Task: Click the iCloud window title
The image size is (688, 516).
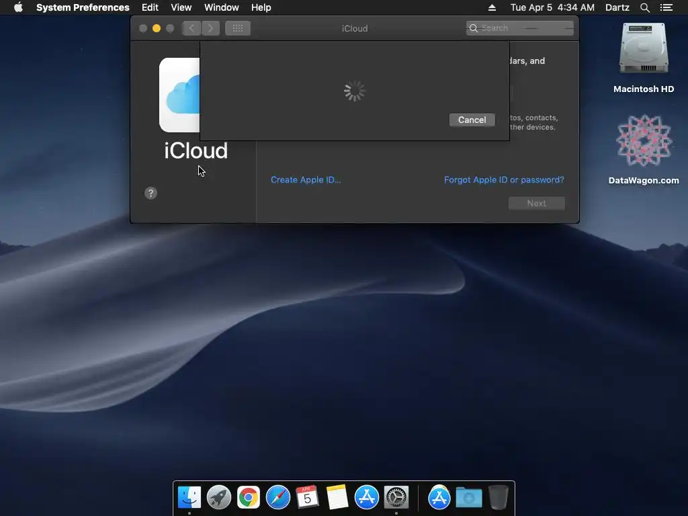Action: [355, 28]
